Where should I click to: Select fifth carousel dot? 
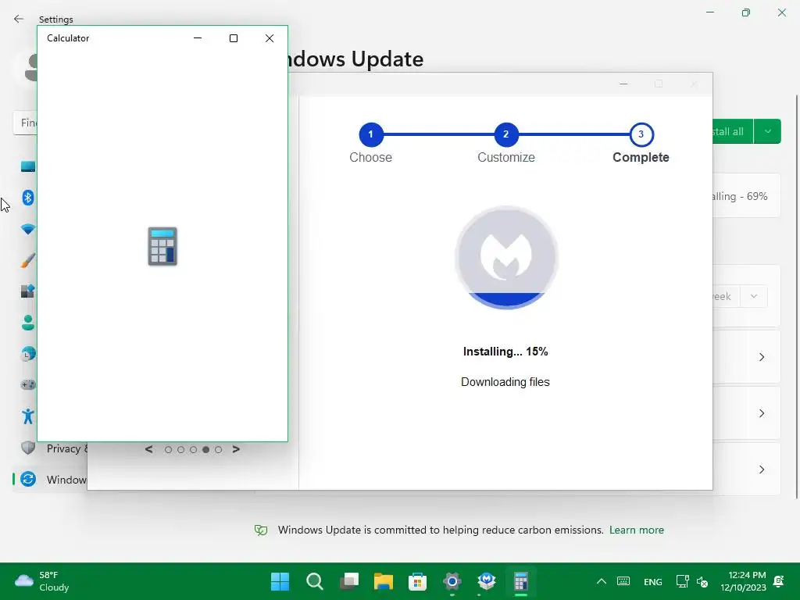click(x=219, y=449)
